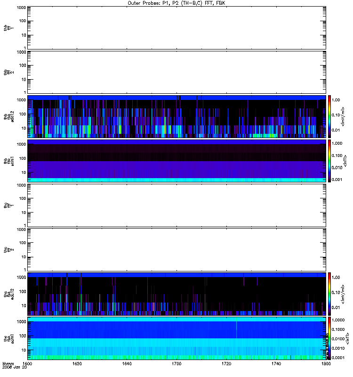Click the "1740" time axis label

tap(276, 364)
